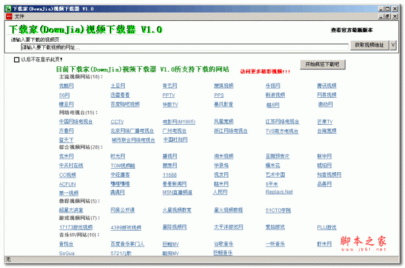The width and height of the screenshot is (405, 268).
Task: Open the 中关村在线 link
Action: point(71,165)
